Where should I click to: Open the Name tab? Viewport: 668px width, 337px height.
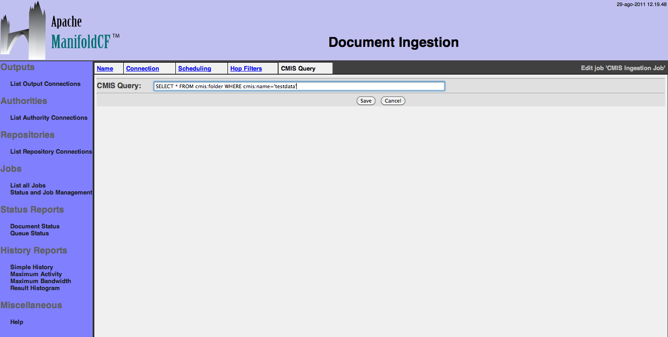click(105, 69)
